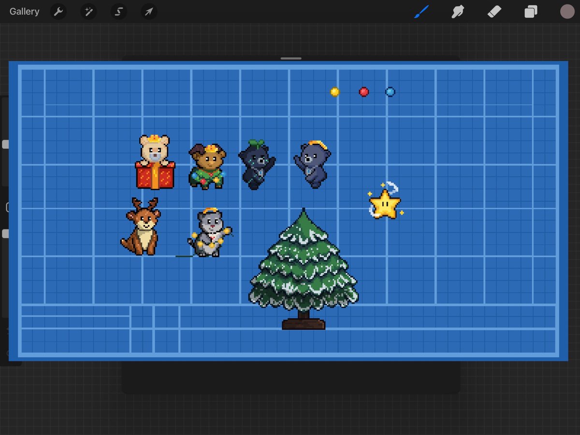Tap the dark bear with the green sprout
Screen dimensions: 580x435
(x=257, y=164)
